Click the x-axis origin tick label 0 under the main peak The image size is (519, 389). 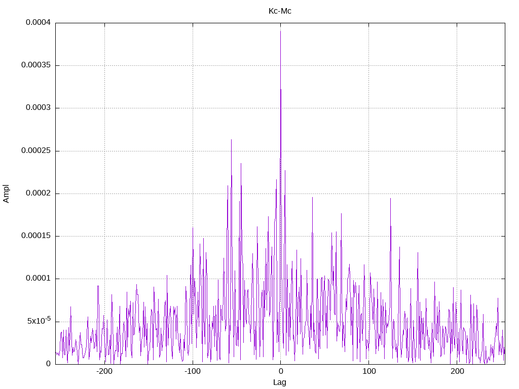281,371
